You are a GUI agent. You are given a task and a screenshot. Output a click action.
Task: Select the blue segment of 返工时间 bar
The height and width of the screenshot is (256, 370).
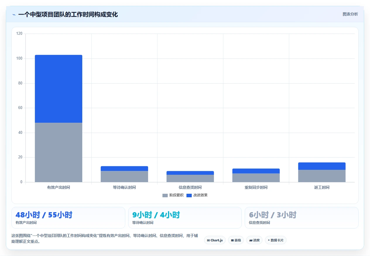click(x=322, y=166)
